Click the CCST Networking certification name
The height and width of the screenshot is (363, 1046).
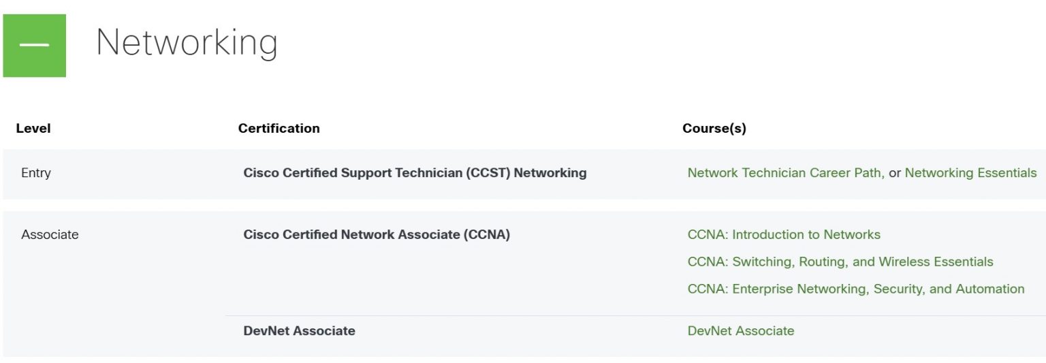[415, 173]
